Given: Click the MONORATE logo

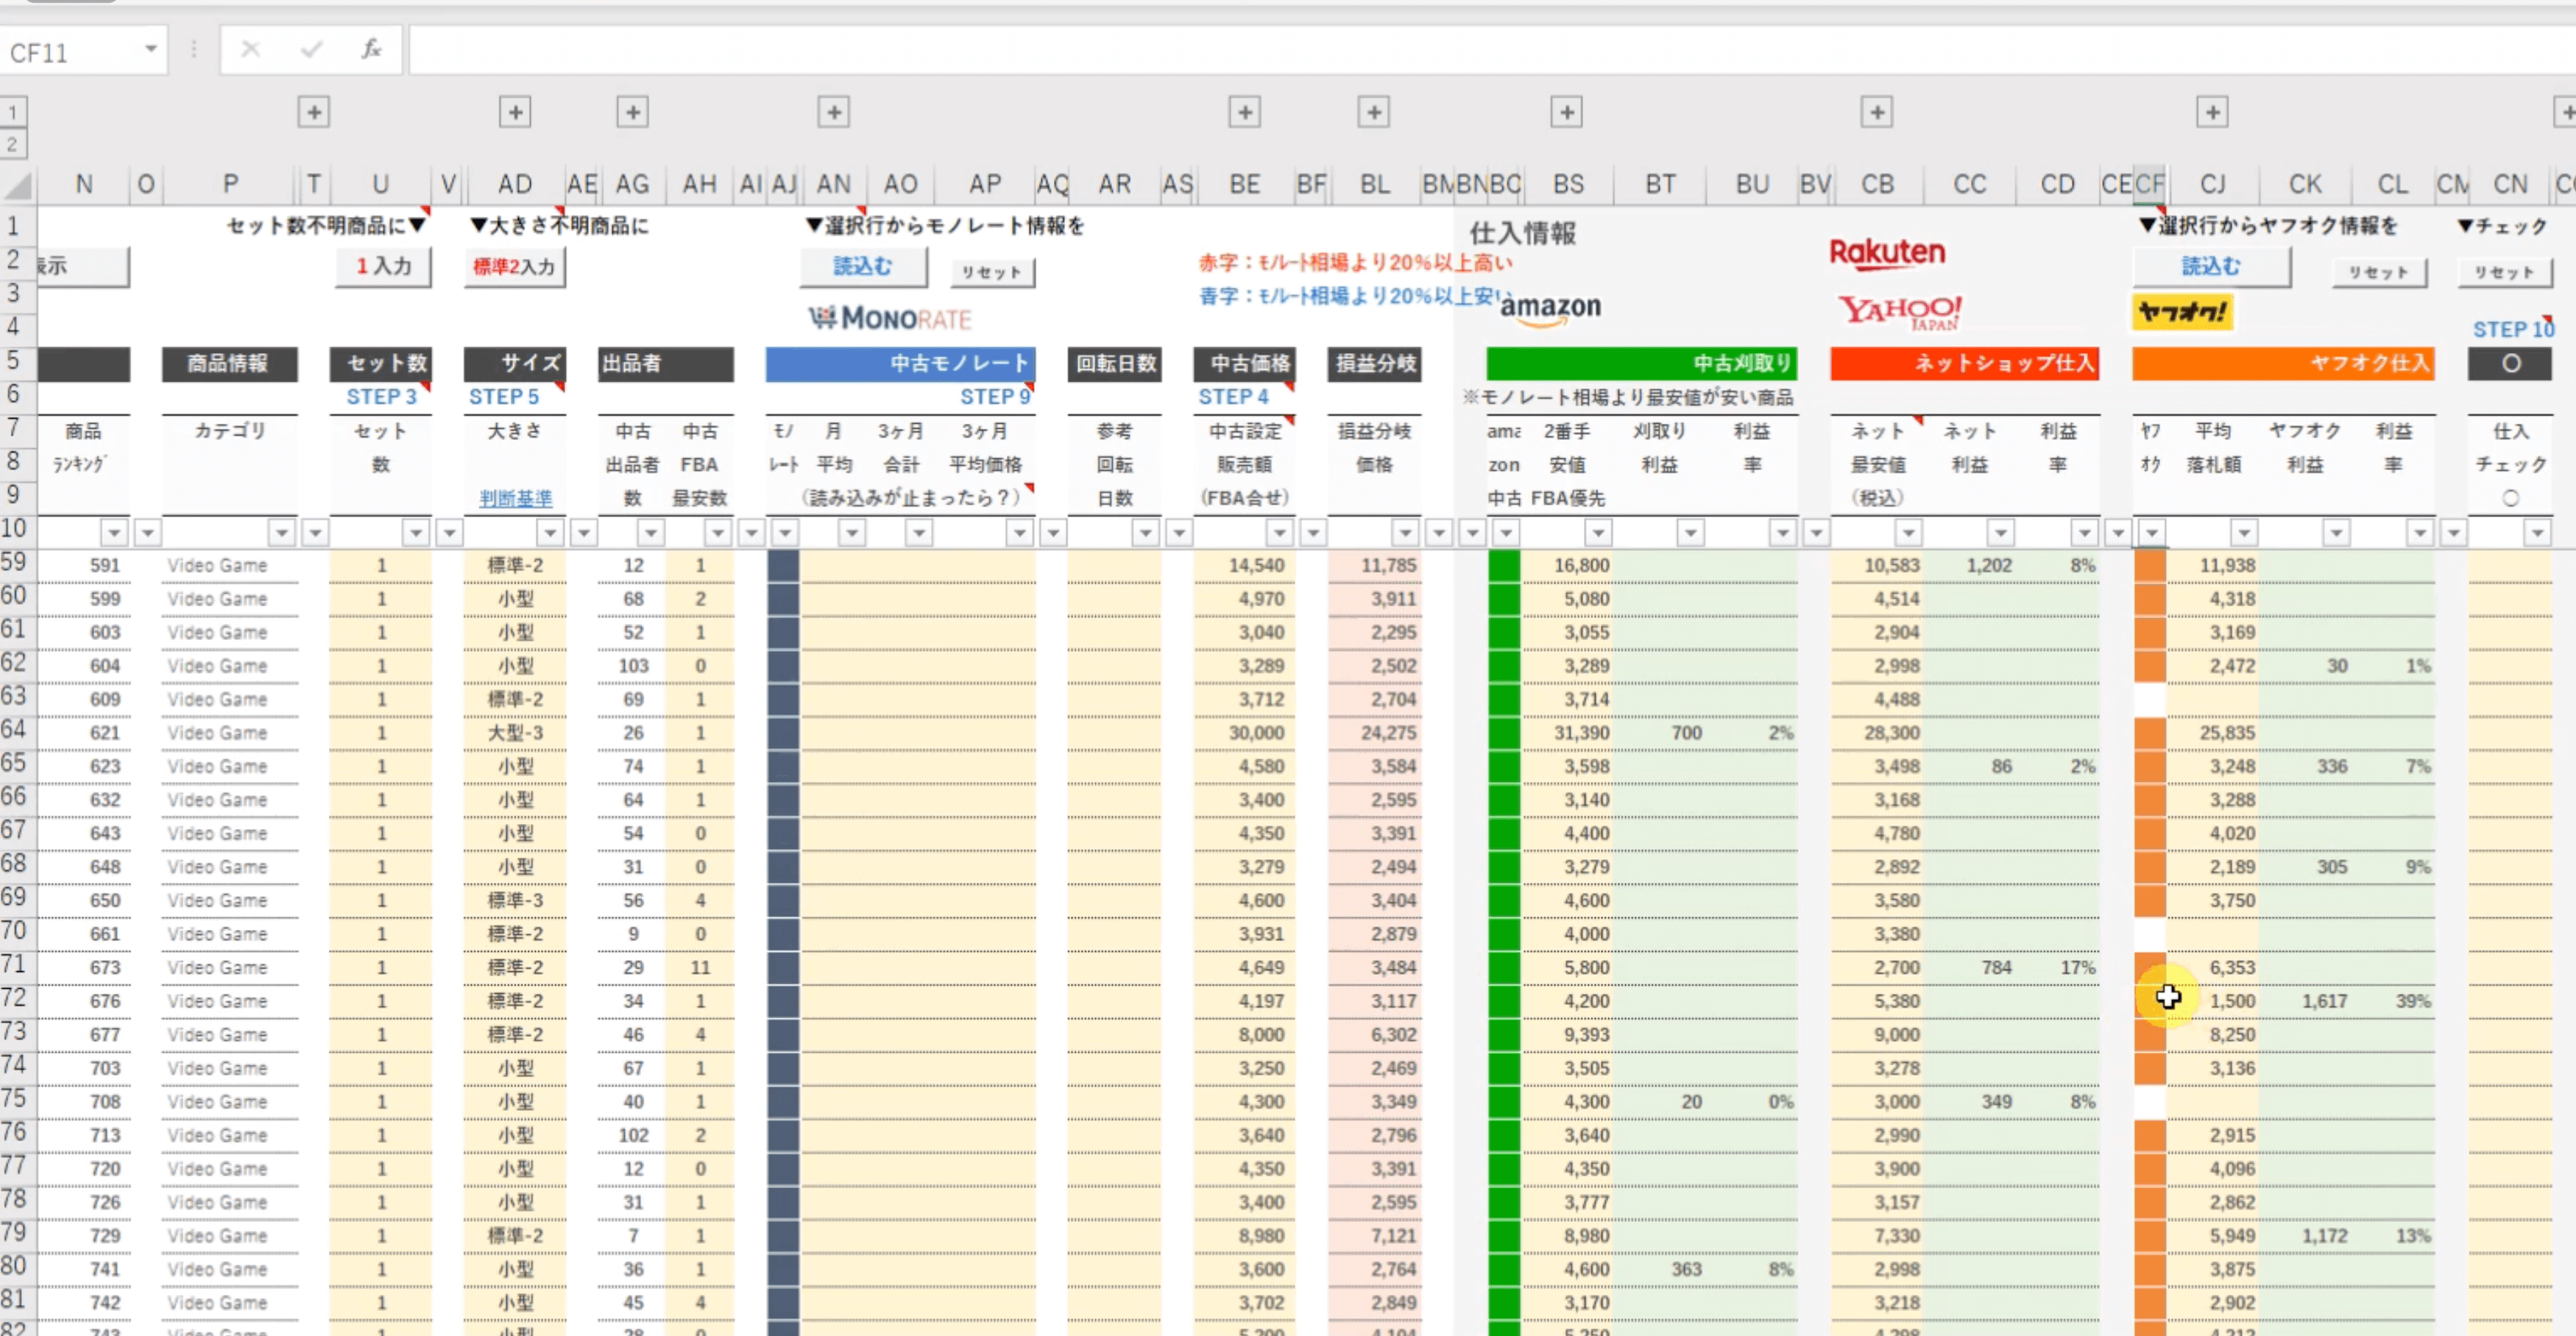Looking at the screenshot, I should tap(890, 319).
